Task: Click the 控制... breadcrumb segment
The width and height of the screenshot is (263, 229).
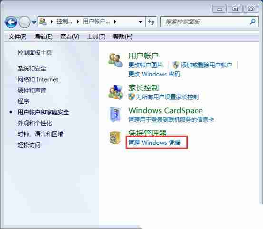Action: pyautogui.click(x=64, y=21)
